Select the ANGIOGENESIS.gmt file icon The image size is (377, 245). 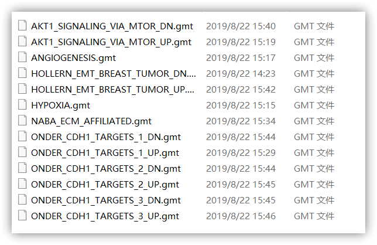[x=22, y=57]
